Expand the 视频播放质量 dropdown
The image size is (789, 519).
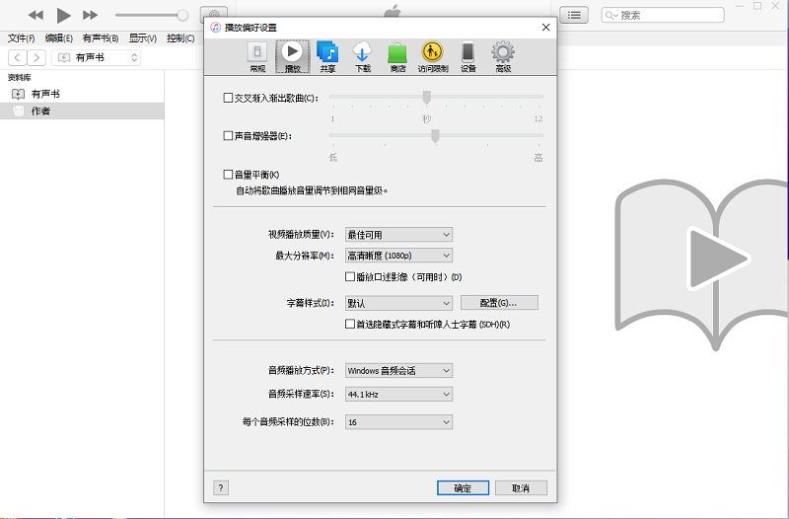point(398,235)
